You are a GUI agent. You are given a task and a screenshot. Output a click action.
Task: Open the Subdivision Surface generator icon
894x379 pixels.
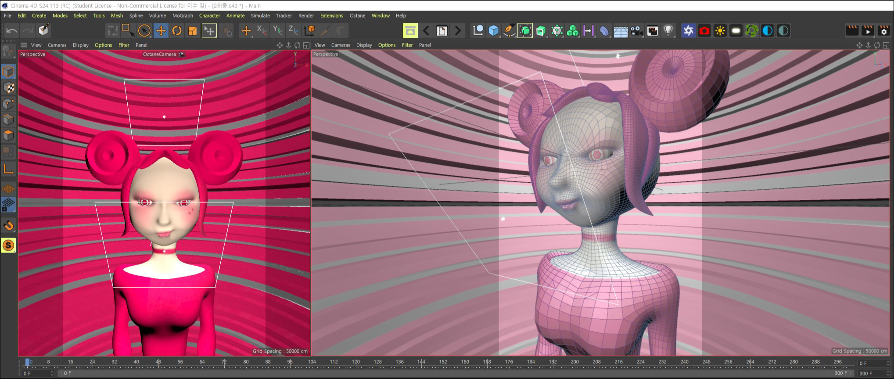[525, 30]
